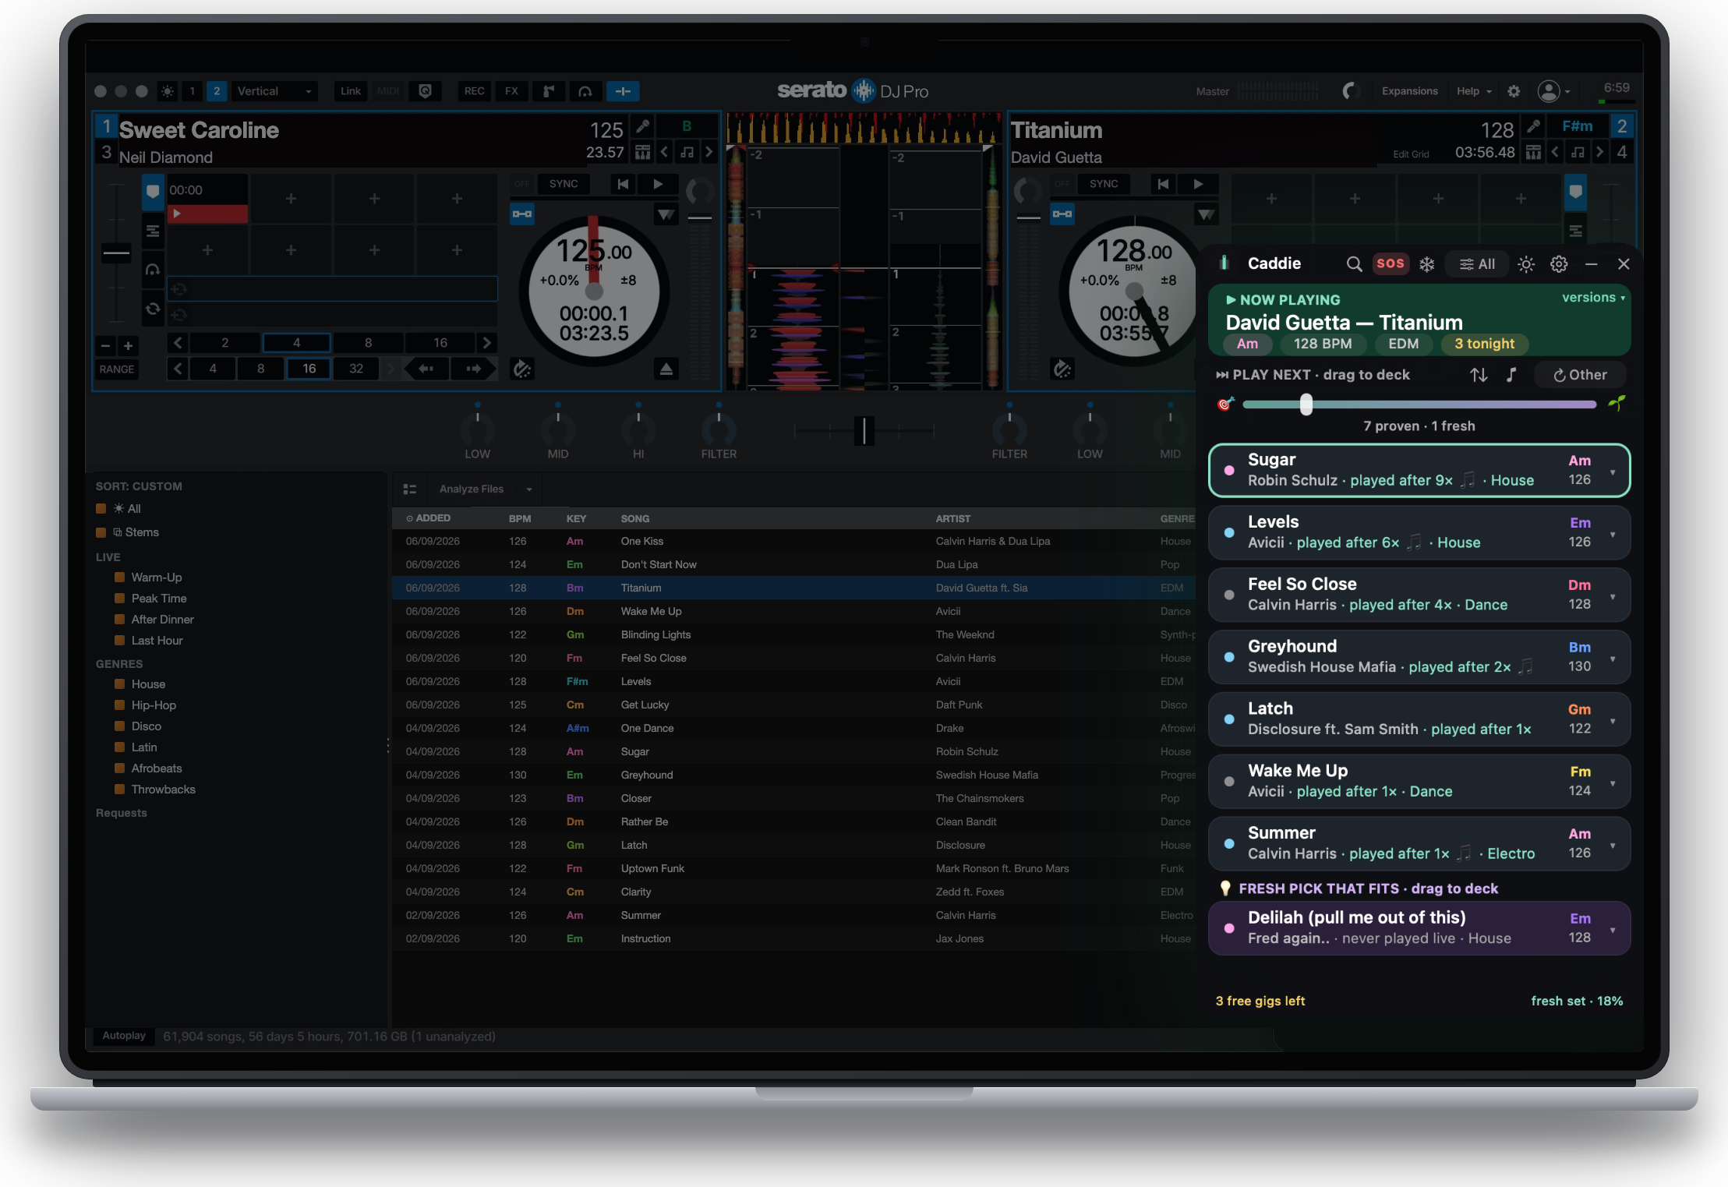
Task: Click deck 1 play button
Action: pos(658,184)
